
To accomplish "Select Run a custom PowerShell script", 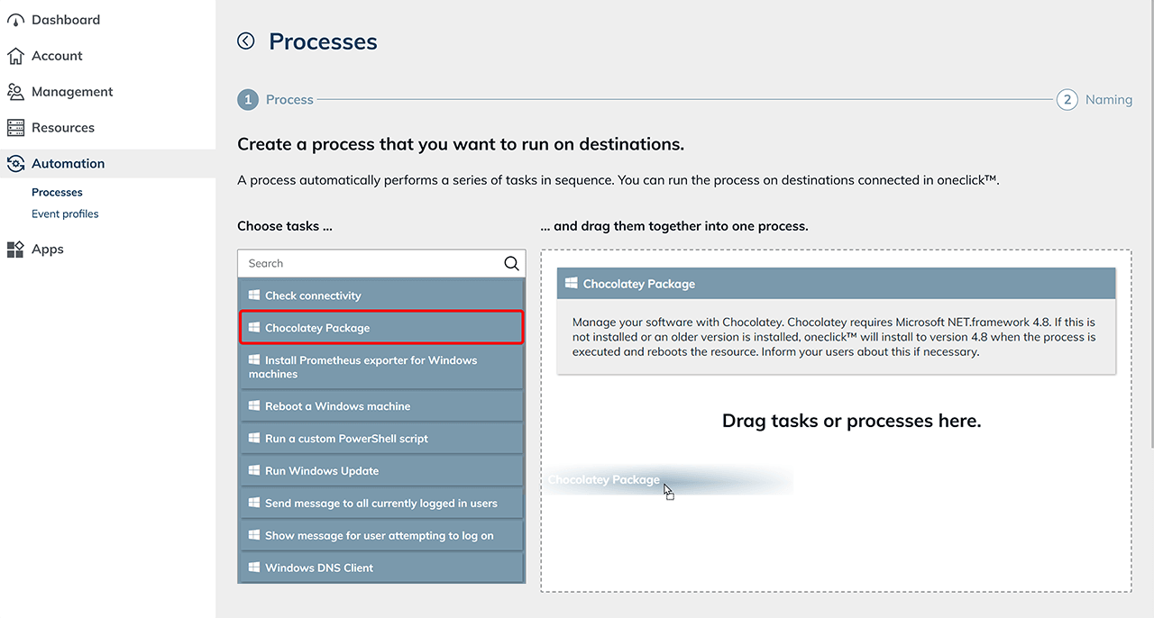I will (x=381, y=439).
